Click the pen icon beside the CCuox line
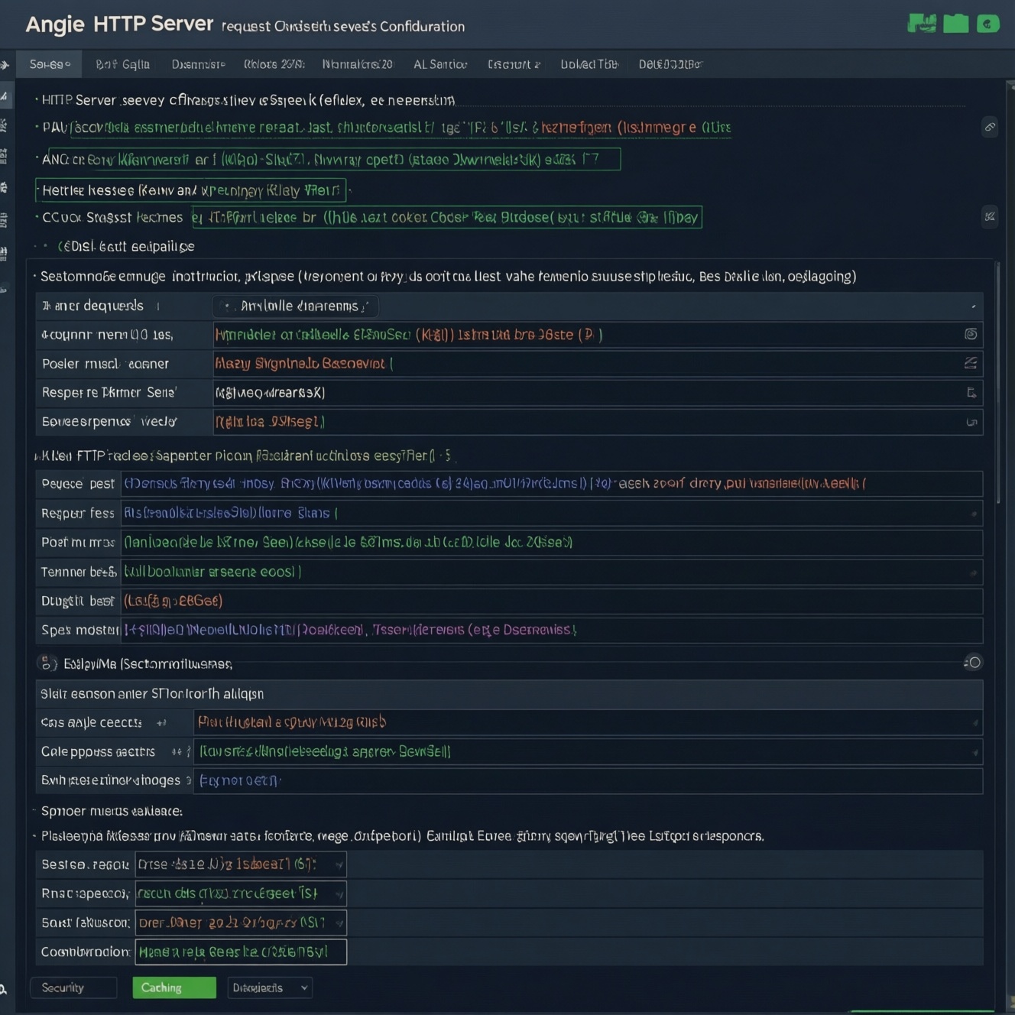 [990, 217]
